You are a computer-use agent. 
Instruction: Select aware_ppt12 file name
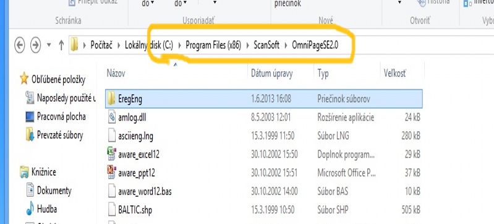point(137,173)
